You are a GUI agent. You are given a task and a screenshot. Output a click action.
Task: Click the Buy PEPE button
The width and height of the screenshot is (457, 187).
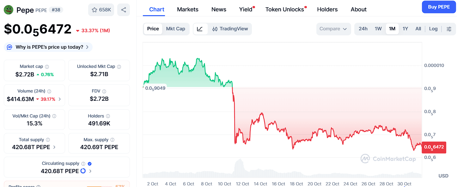(x=439, y=7)
